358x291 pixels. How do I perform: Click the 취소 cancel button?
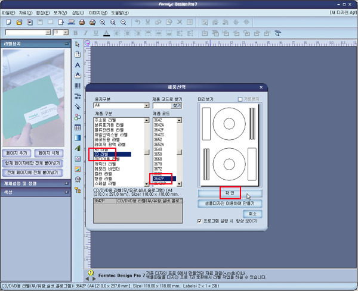[252, 214]
